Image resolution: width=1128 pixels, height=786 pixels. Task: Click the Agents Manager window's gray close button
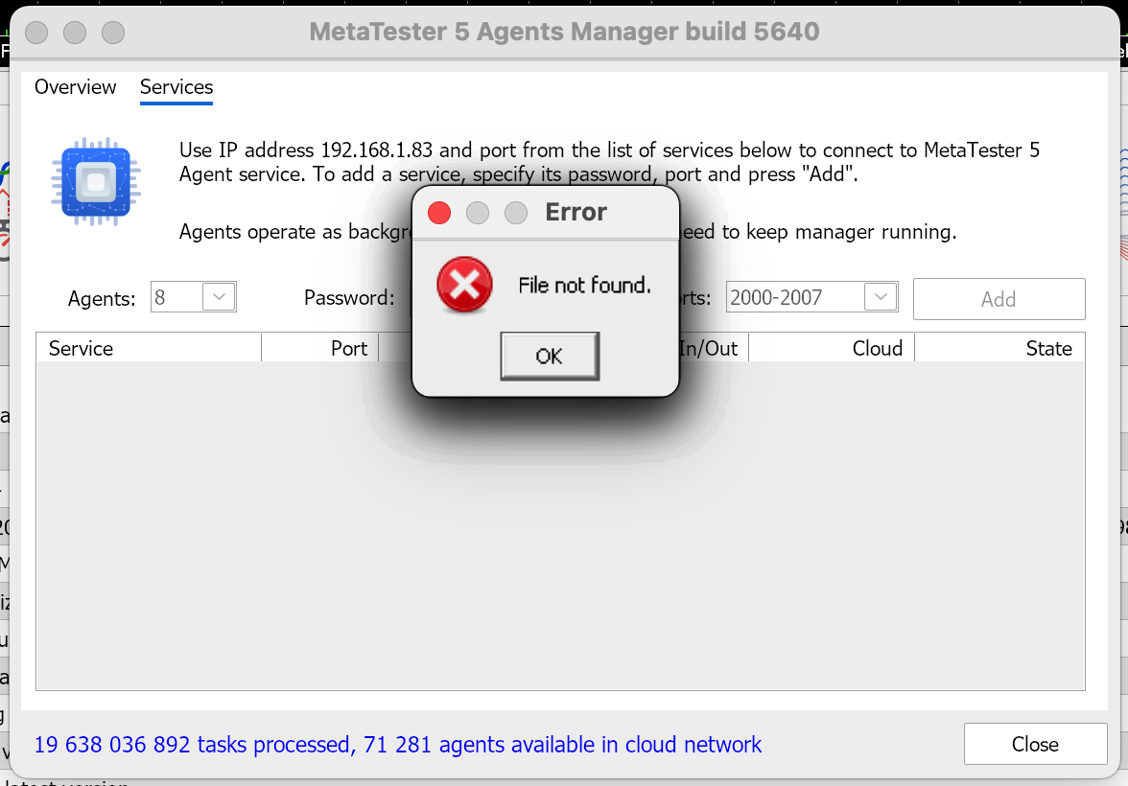[36, 33]
